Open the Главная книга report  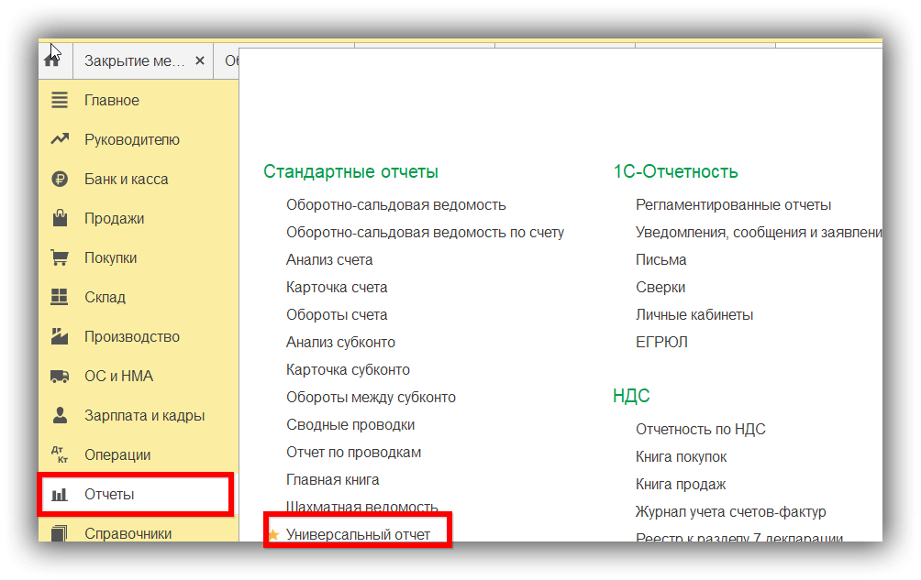pyautogui.click(x=332, y=480)
